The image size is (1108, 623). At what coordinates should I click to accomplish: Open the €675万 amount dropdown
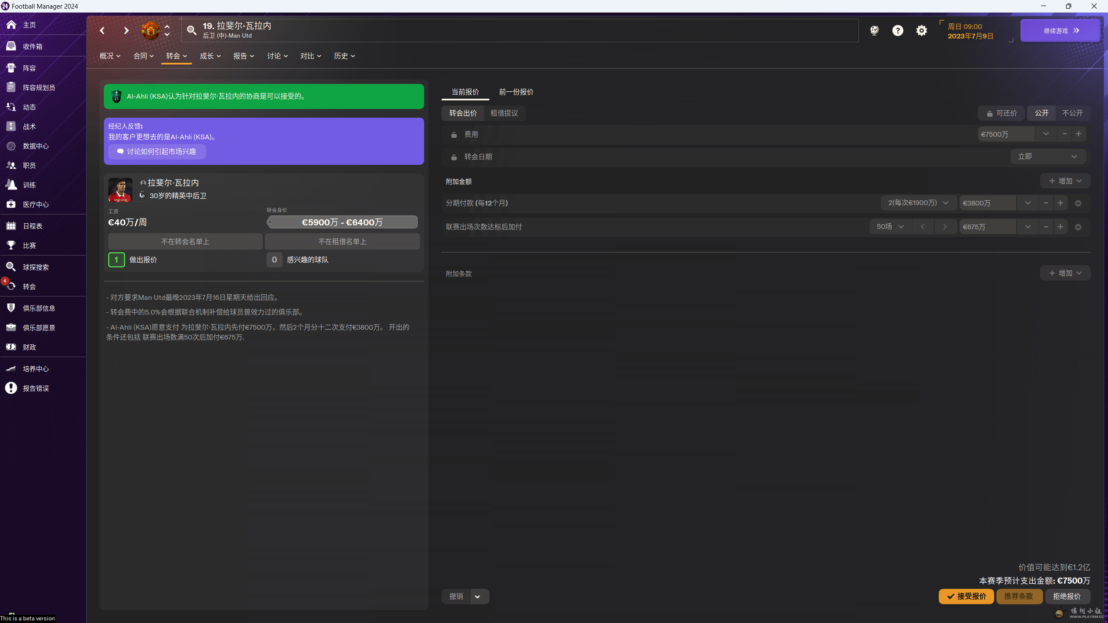click(1027, 227)
